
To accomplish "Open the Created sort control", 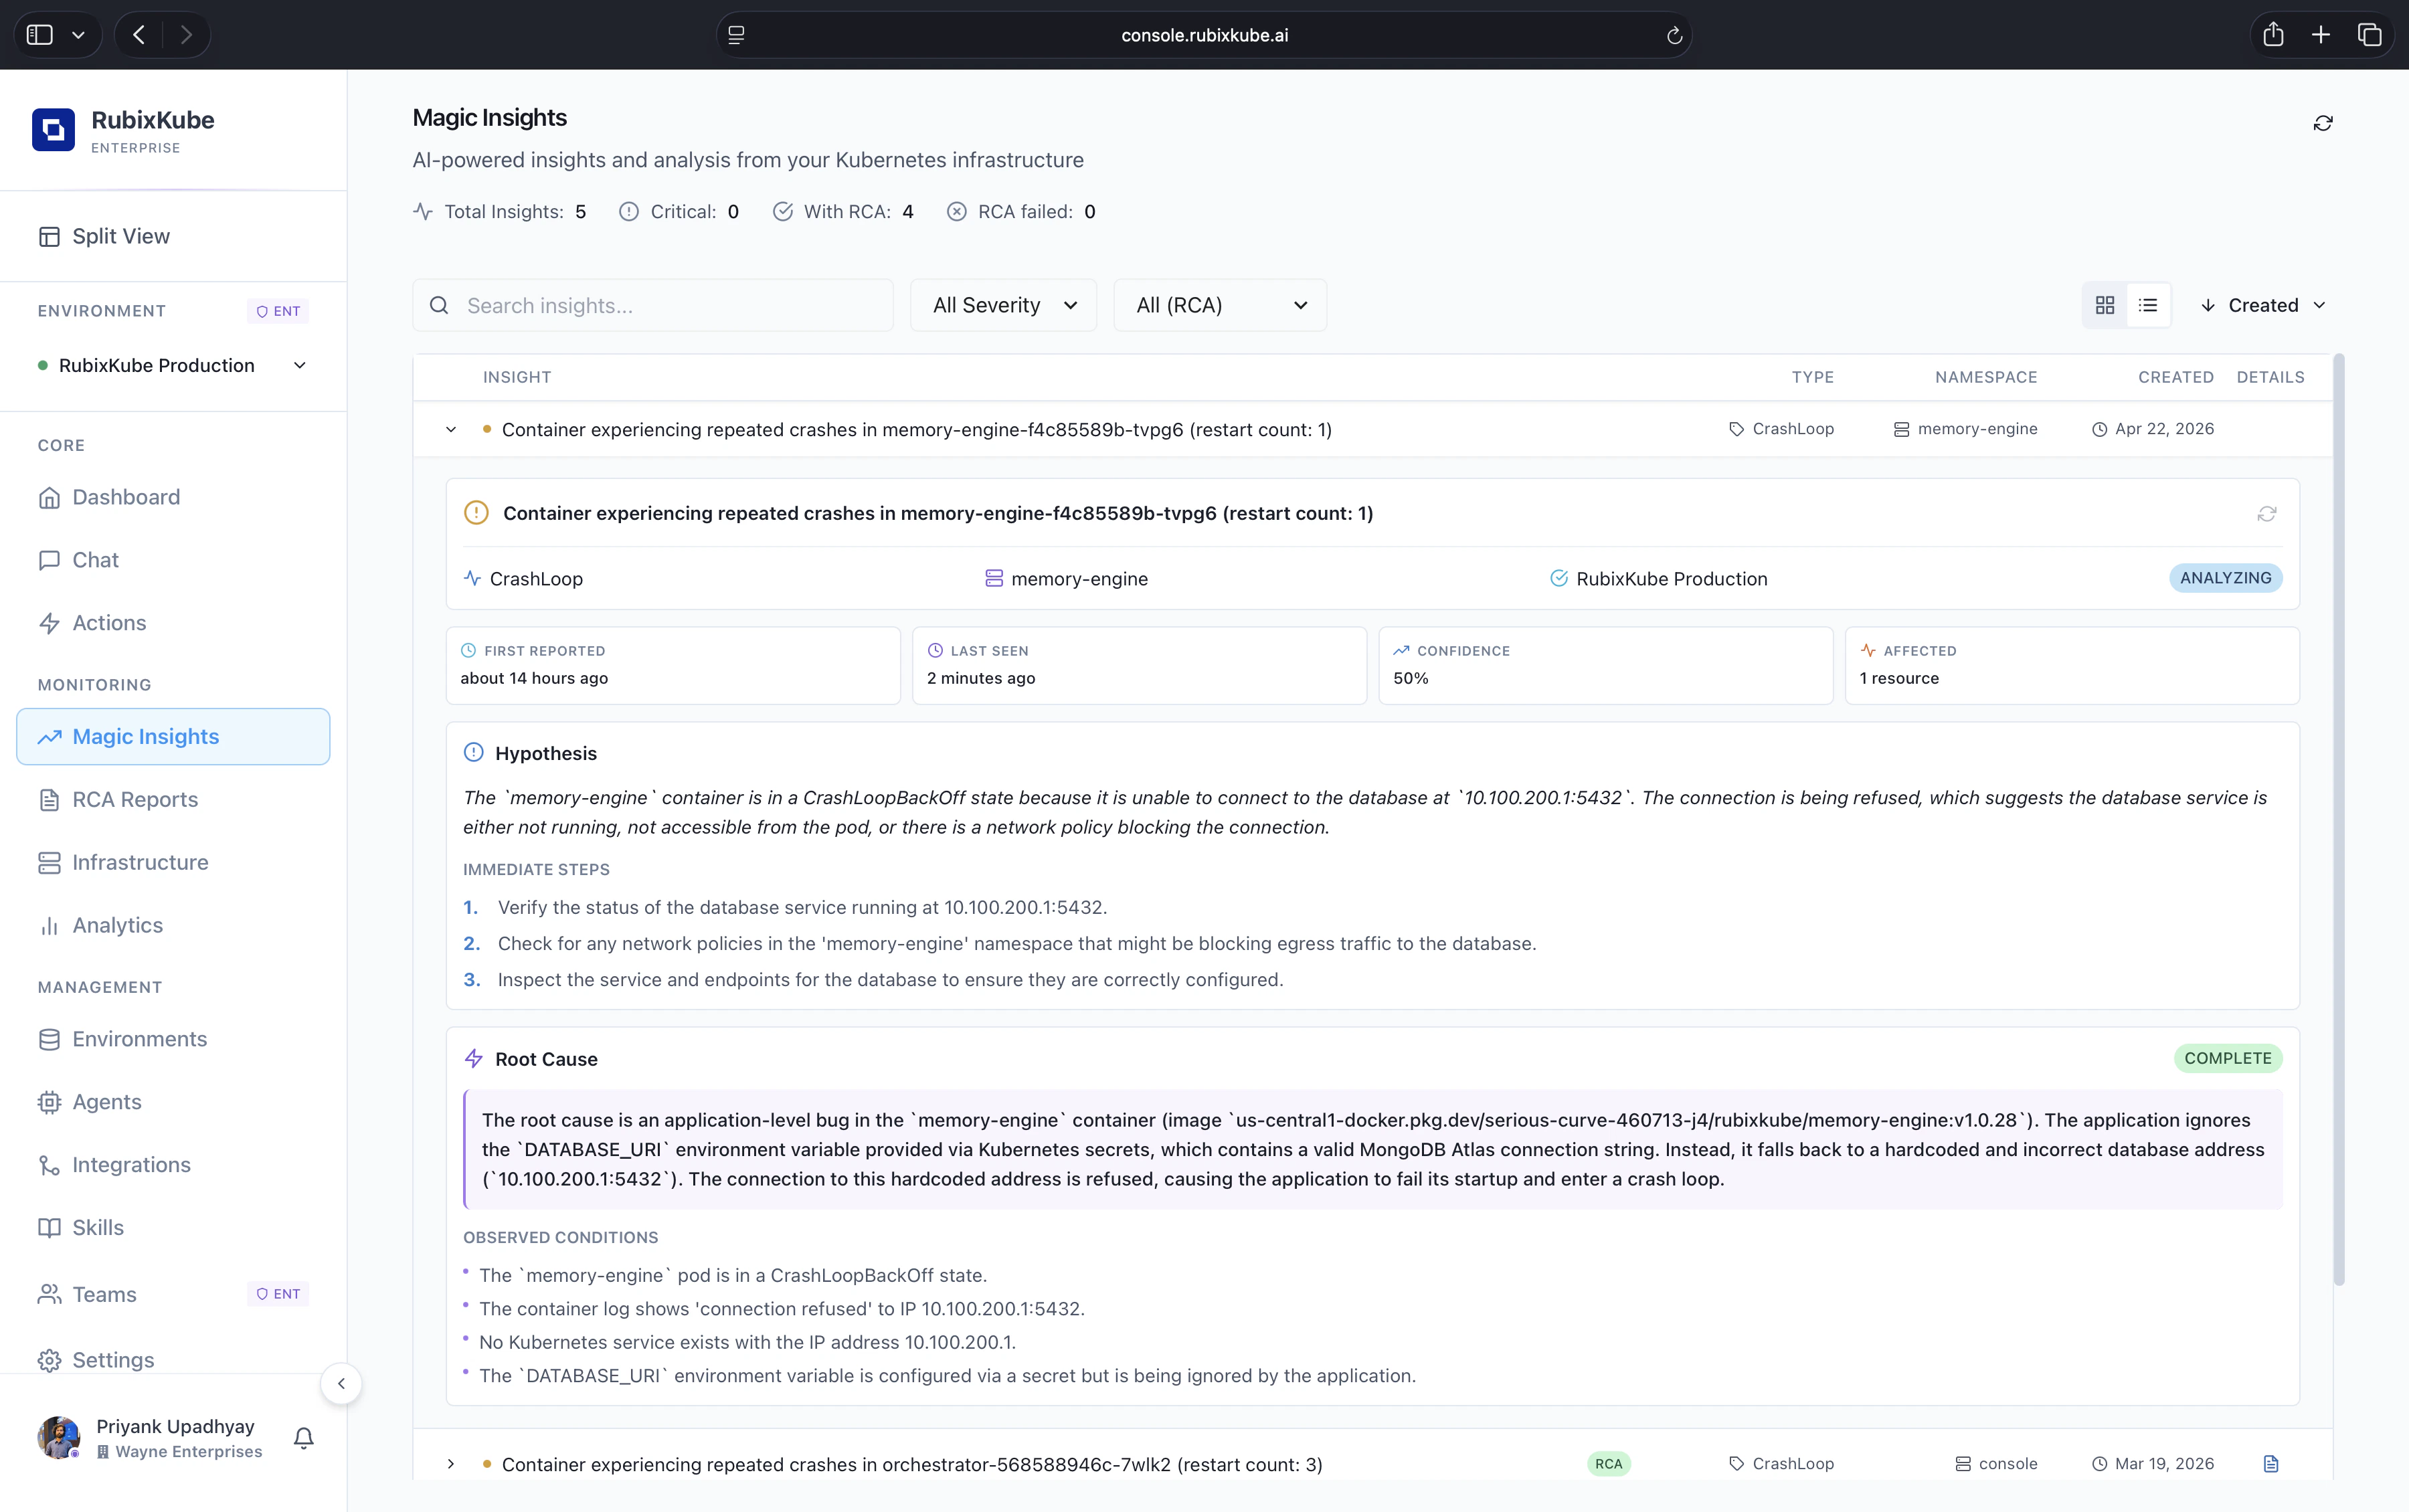I will coord(2264,304).
